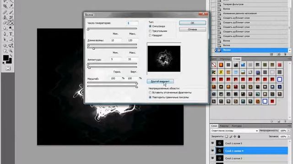Open the Заливка fill arrow
293x164 pixels.
(x=289, y=137)
